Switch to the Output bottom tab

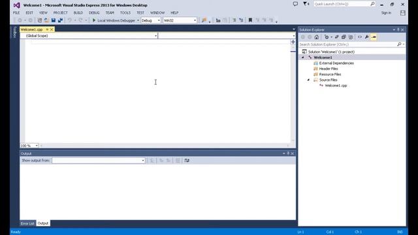42,223
